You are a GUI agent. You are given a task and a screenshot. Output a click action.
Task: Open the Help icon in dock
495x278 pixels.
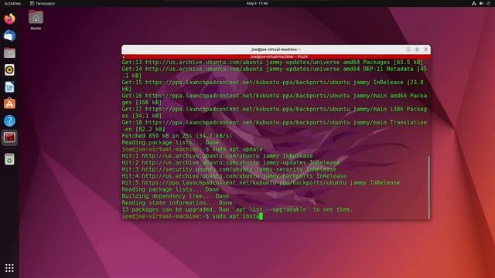(x=9, y=120)
